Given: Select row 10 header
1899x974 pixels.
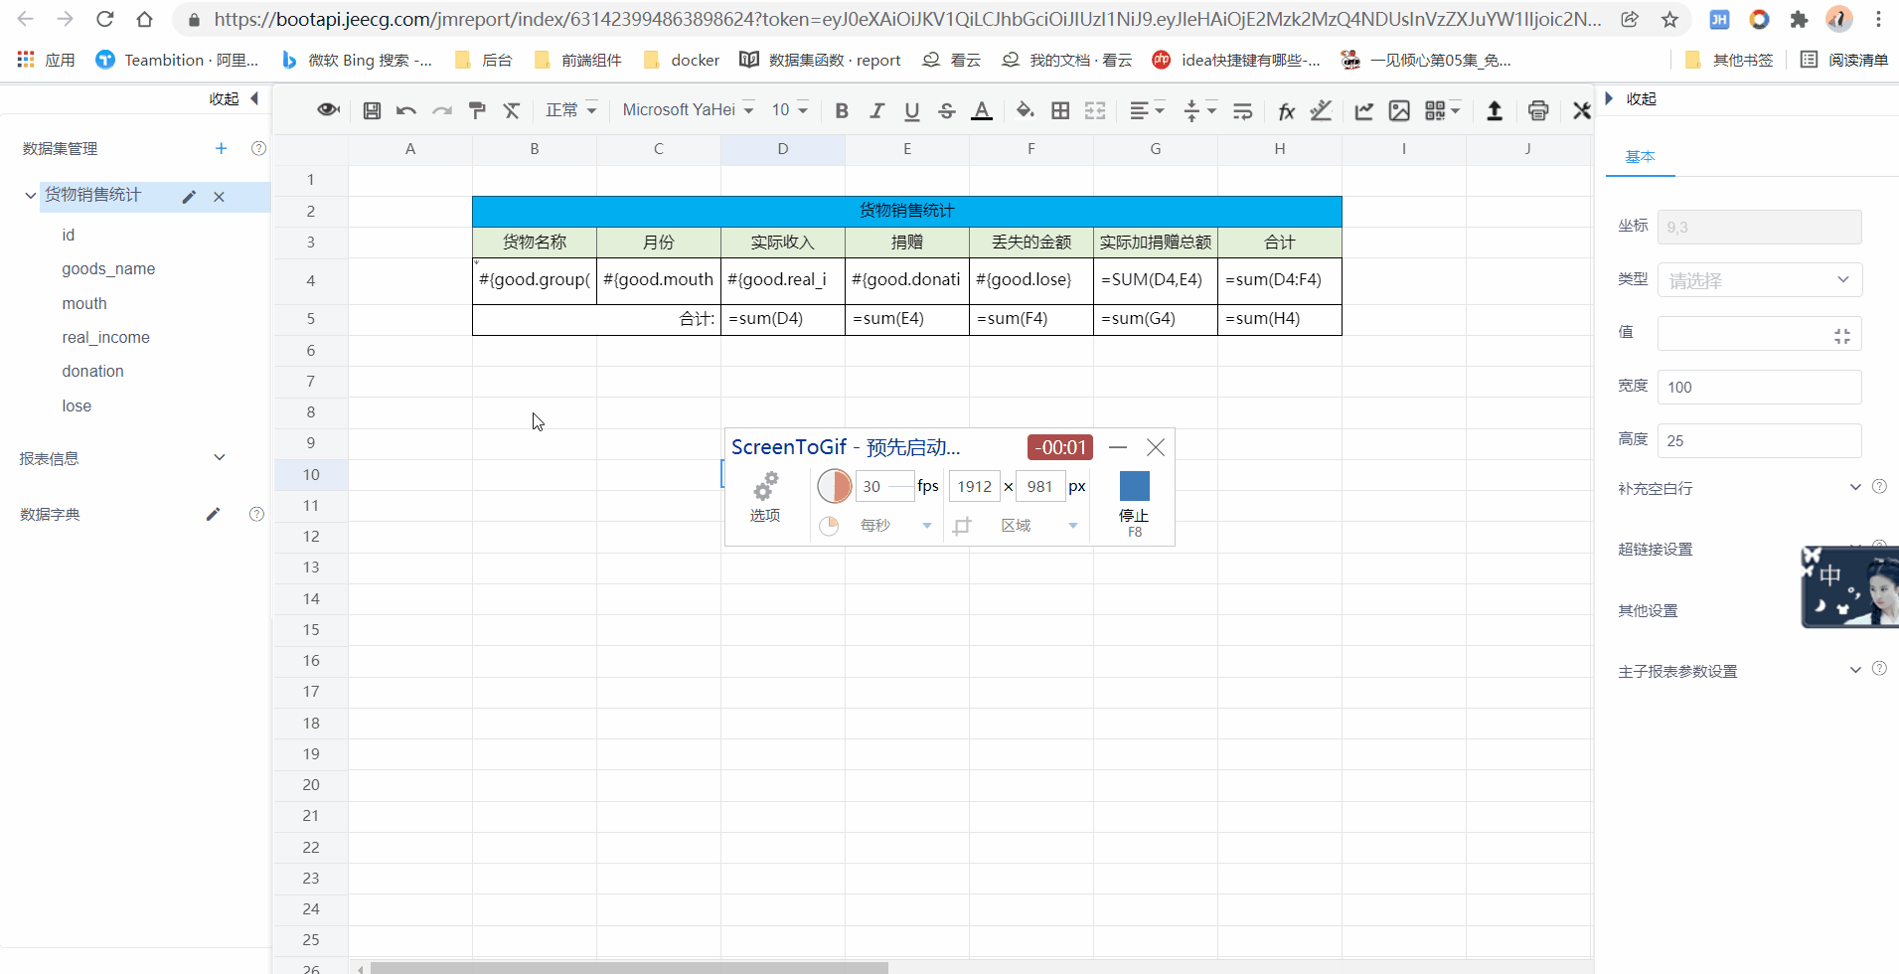Looking at the screenshot, I should 311,474.
